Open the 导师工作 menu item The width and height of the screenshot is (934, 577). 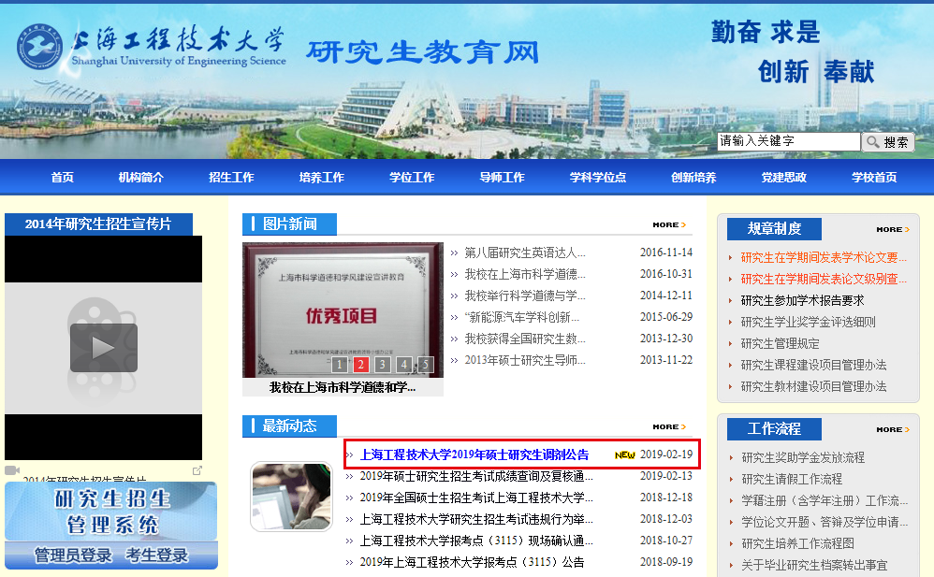point(503,177)
